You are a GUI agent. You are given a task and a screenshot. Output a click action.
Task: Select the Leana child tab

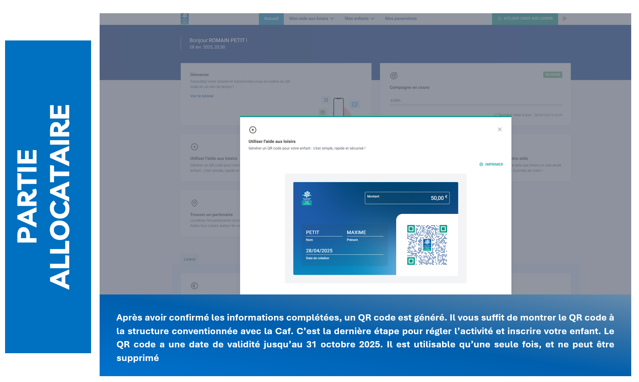pyautogui.click(x=190, y=259)
